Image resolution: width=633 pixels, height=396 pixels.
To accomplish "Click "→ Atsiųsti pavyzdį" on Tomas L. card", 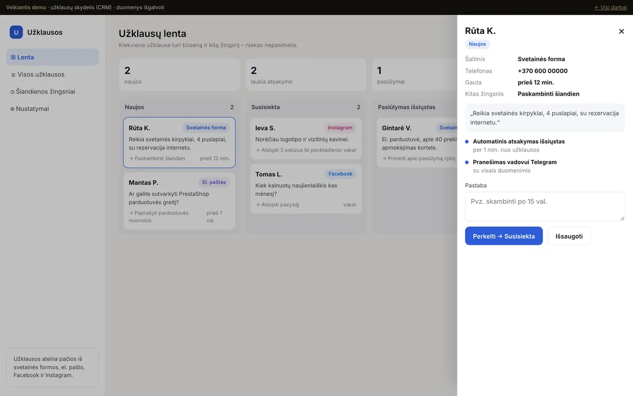I will click(277, 205).
